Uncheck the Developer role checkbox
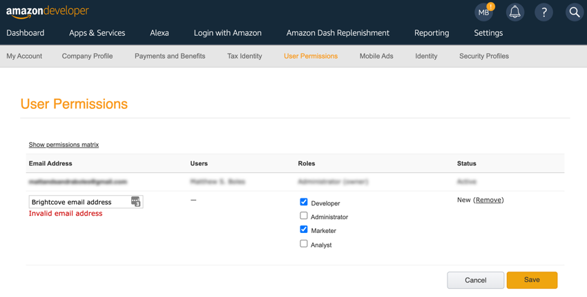Image resolution: width=587 pixels, height=297 pixels. [x=304, y=202]
